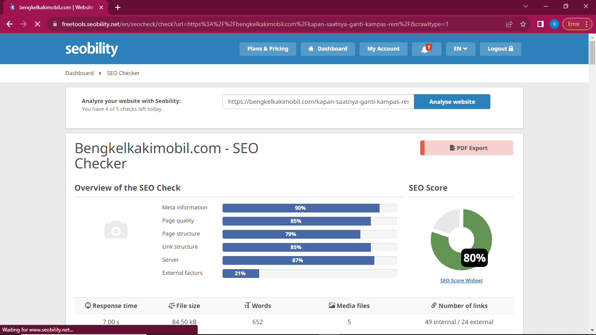Click the Overview of the SEO Check heading
Viewport: 596px width, 335px height.
[127, 188]
